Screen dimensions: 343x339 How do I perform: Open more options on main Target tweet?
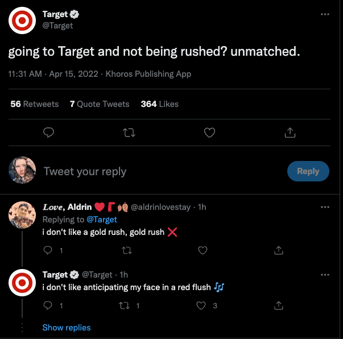tap(325, 14)
